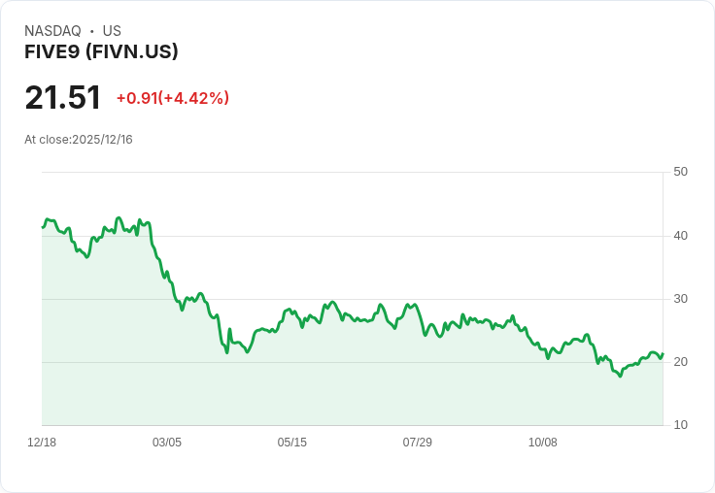
Task: Select the FIVE9 (FIVN.US) stock title
Action: [101, 52]
